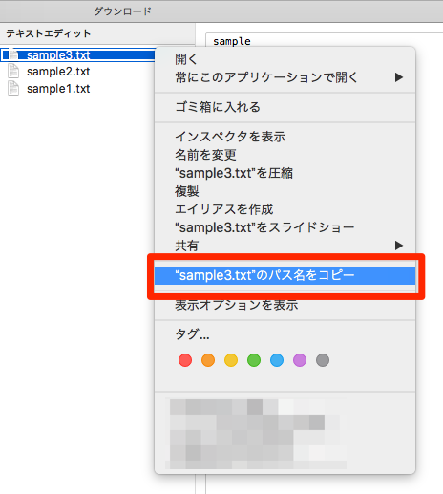Image resolution: width=443 pixels, height=494 pixels.
Task: Apply the orange tag color
Action: [x=208, y=360]
